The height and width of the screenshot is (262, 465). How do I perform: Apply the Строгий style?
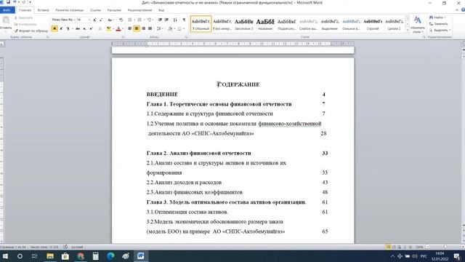click(x=373, y=24)
